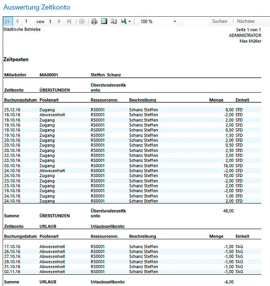Viewport: 270px width, 286px height.
Task: Expand the 100 % zoom dropdown
Action: 175,22
